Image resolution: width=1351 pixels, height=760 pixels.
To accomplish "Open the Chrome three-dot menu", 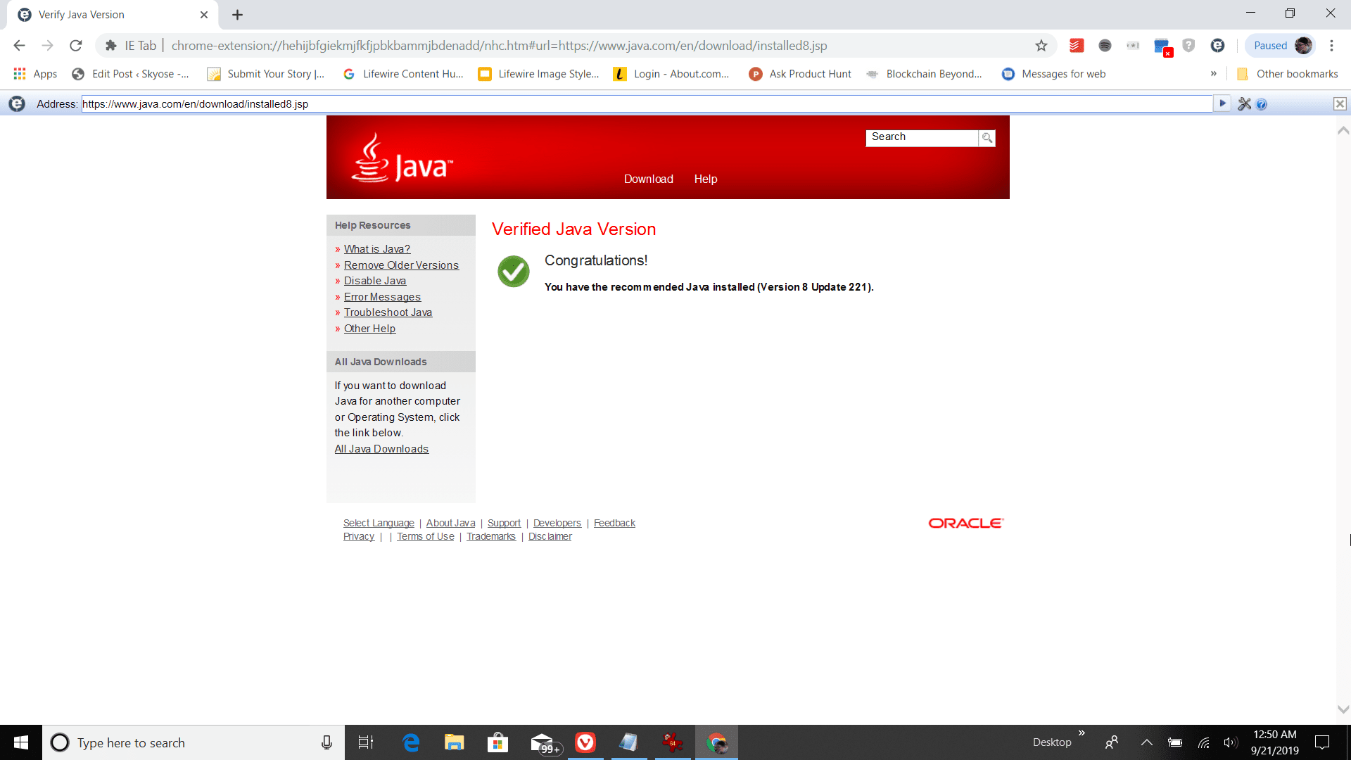I will [x=1331, y=46].
